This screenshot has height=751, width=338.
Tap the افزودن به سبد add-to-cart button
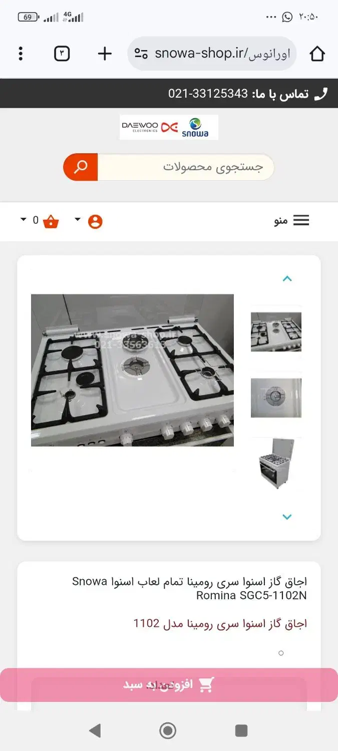pos(169,685)
